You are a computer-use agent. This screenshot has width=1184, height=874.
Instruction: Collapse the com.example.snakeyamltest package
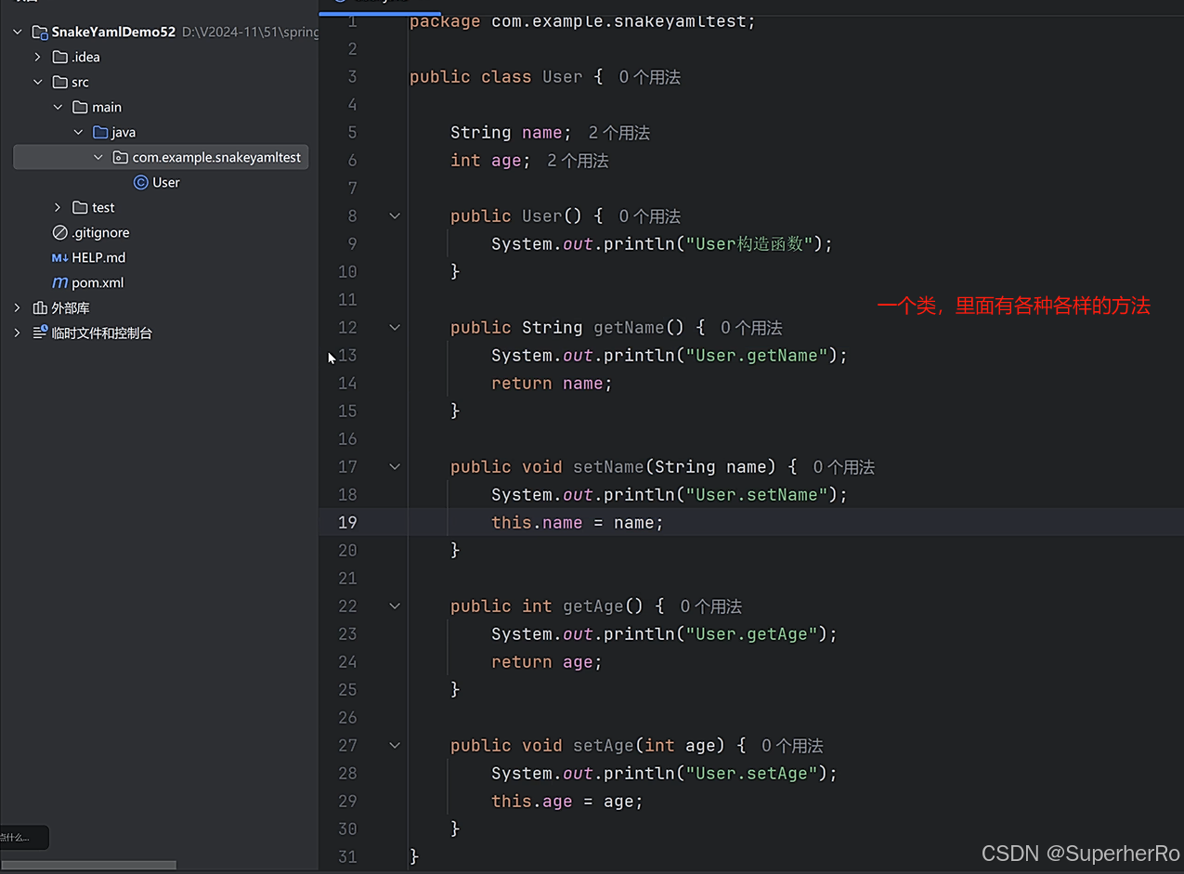click(98, 157)
